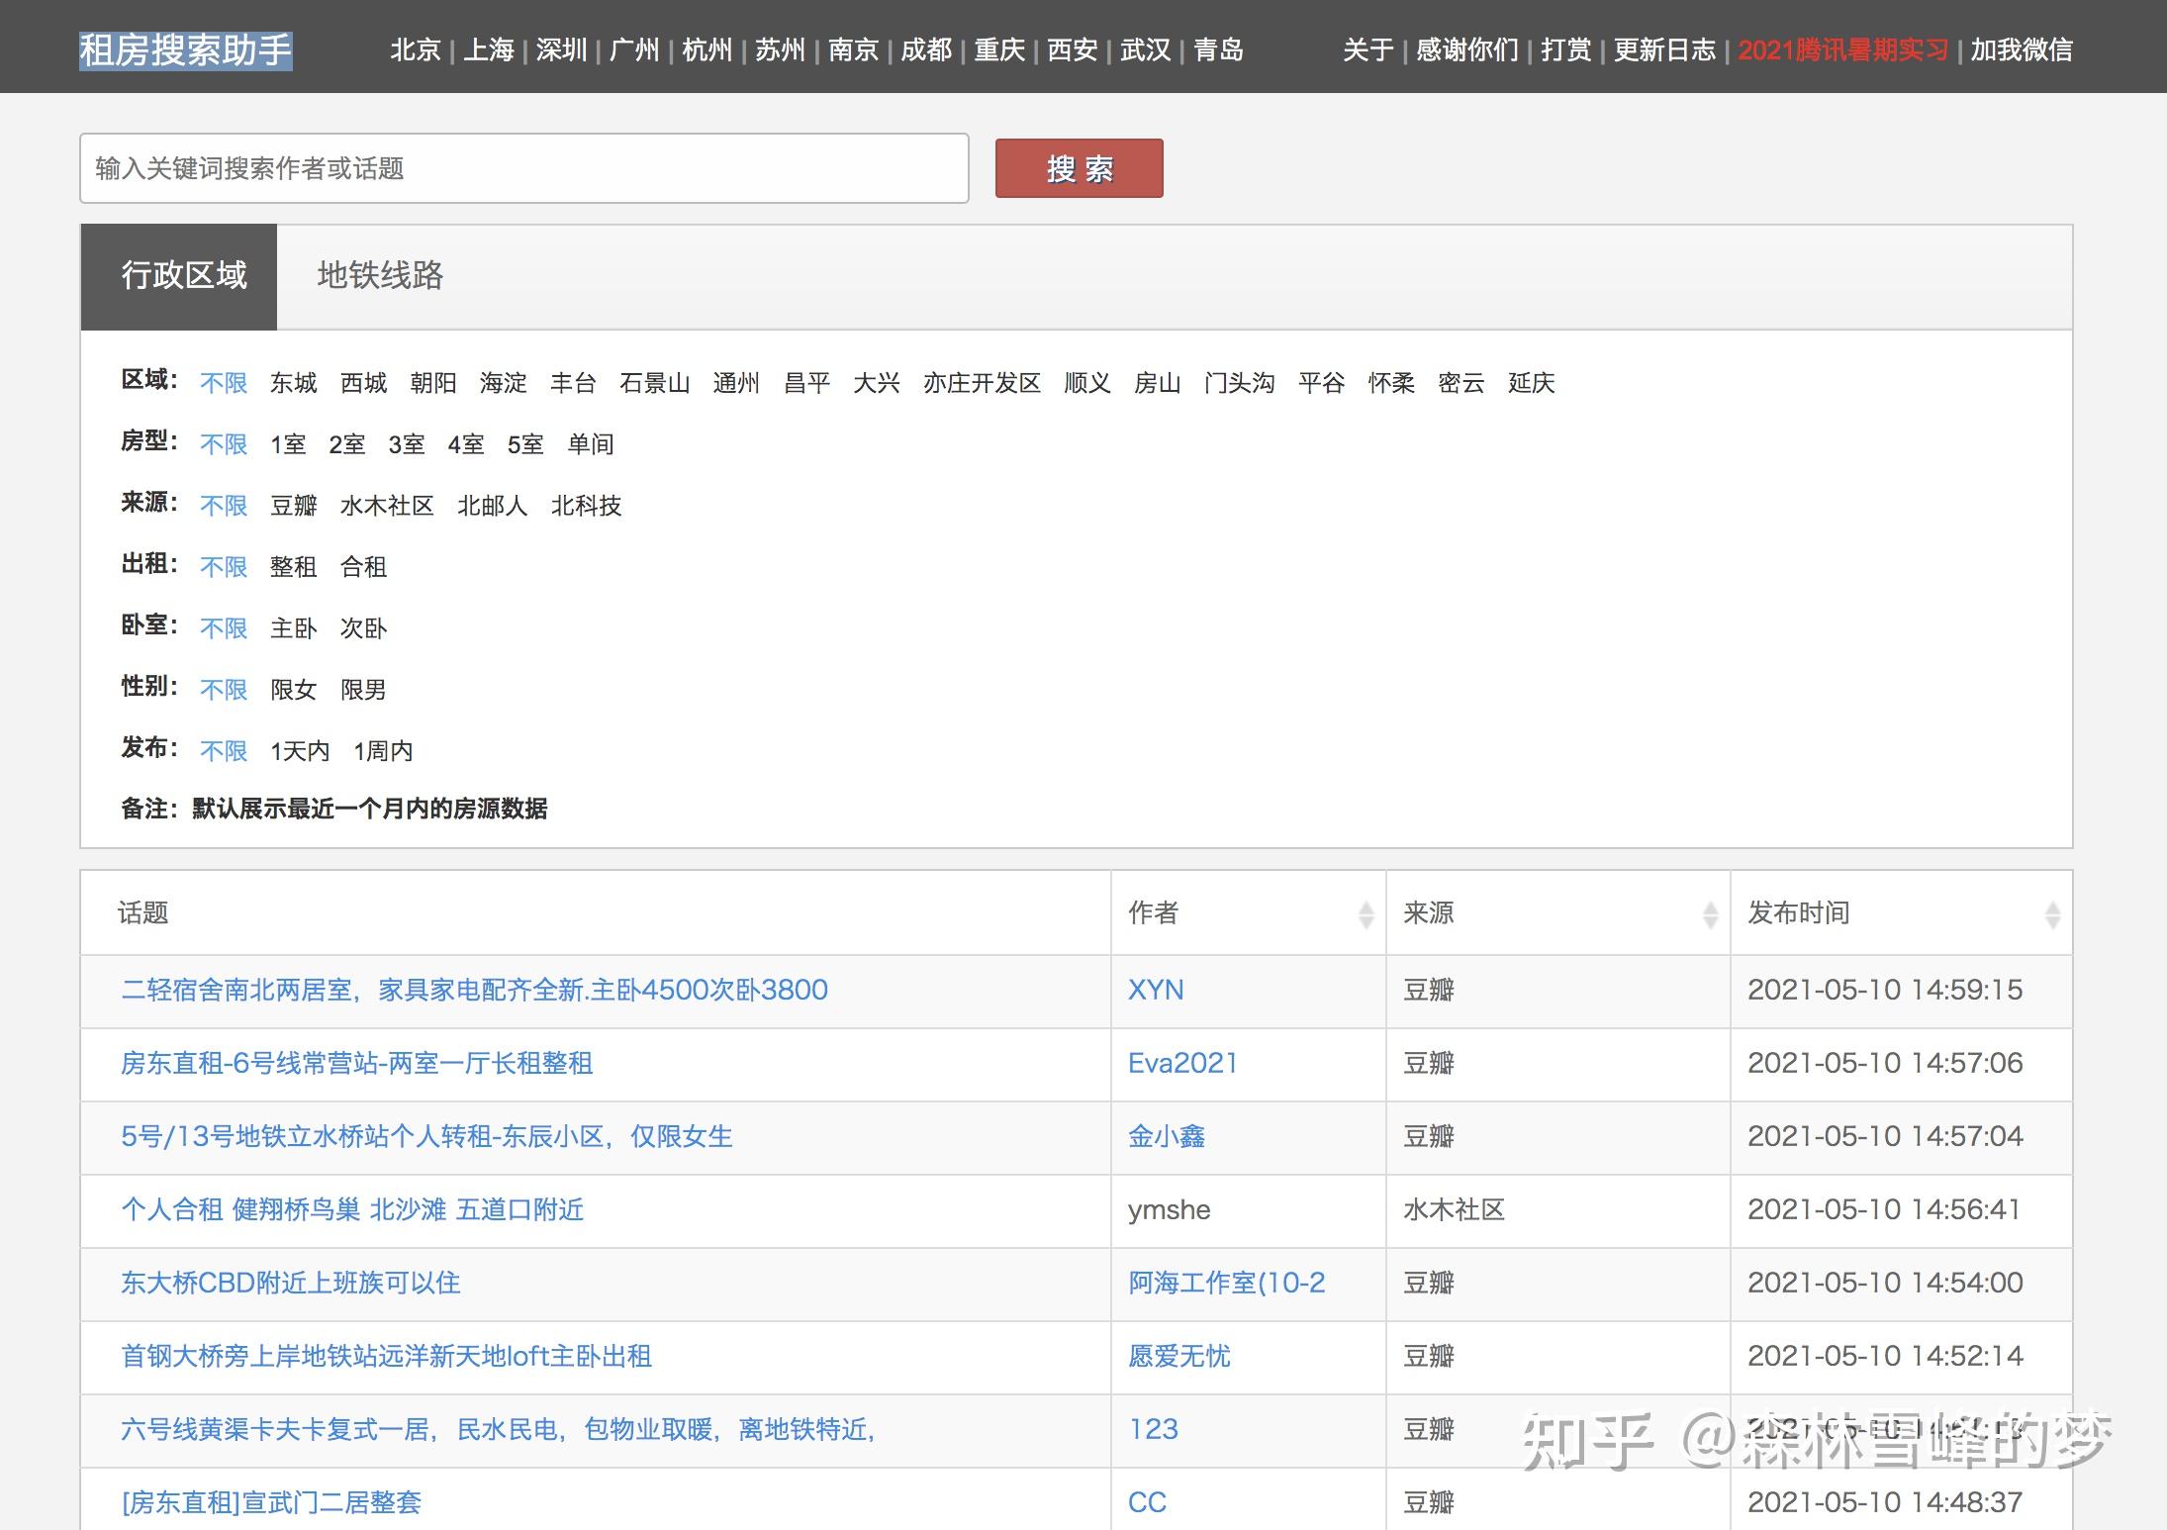This screenshot has width=2167, height=1530.
Task: Sort table by 来源 column arrows
Action: (x=1710, y=914)
